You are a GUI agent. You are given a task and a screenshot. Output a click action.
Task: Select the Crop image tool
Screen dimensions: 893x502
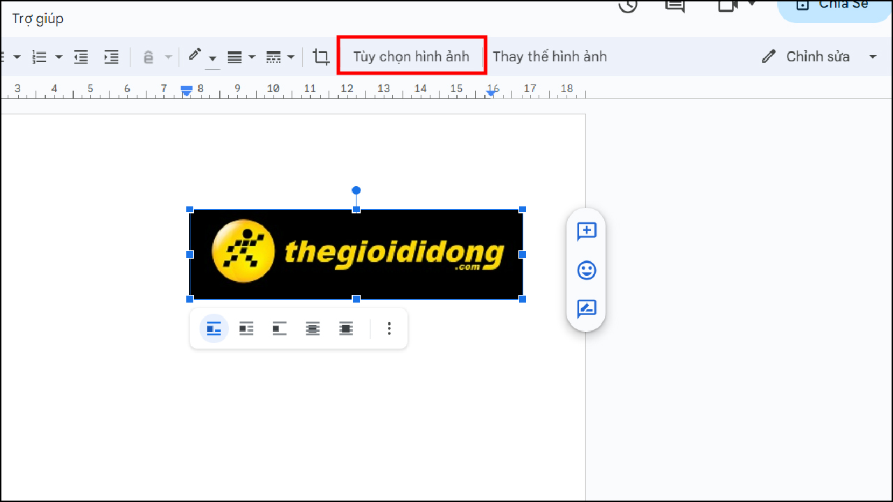coord(321,56)
